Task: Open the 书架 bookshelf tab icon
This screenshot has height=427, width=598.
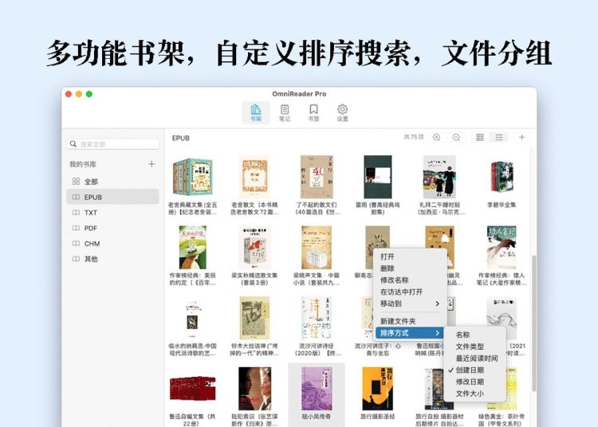Action: coord(255,112)
